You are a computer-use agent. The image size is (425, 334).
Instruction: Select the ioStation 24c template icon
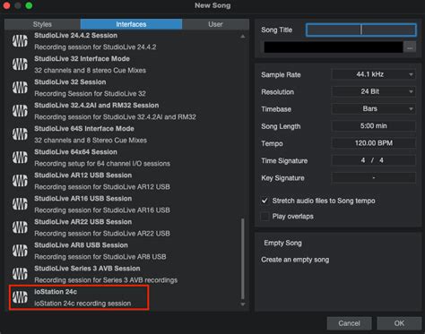(x=20, y=297)
